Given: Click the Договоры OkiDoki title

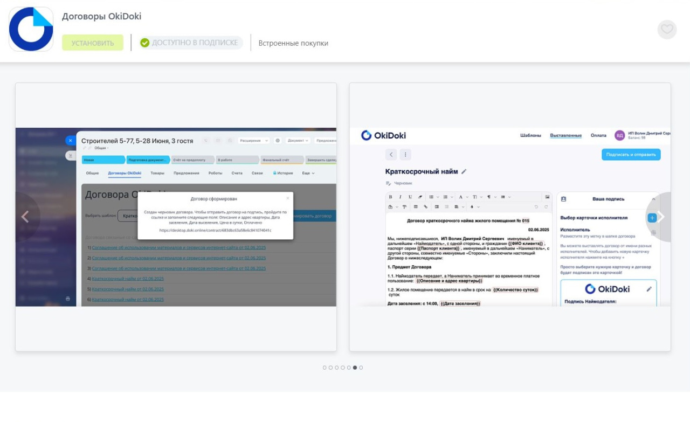Looking at the screenshot, I should pyautogui.click(x=101, y=16).
